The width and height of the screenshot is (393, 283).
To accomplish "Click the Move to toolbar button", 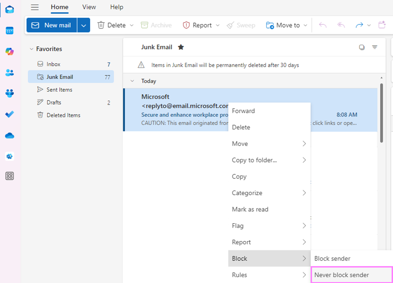I will point(283,25).
